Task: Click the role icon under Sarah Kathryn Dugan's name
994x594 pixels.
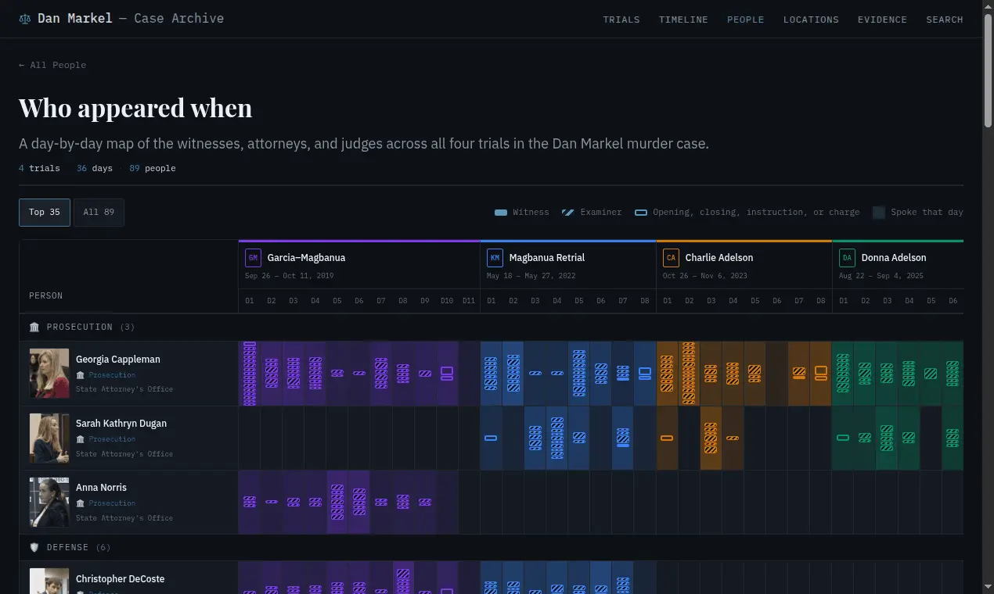Action: 80,439
